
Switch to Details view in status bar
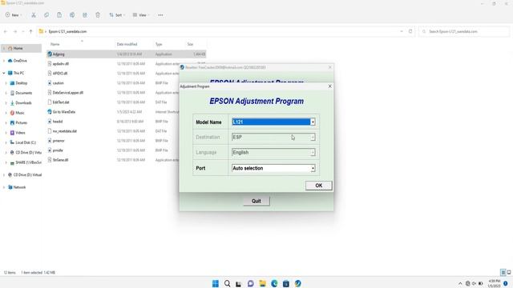click(x=503, y=272)
